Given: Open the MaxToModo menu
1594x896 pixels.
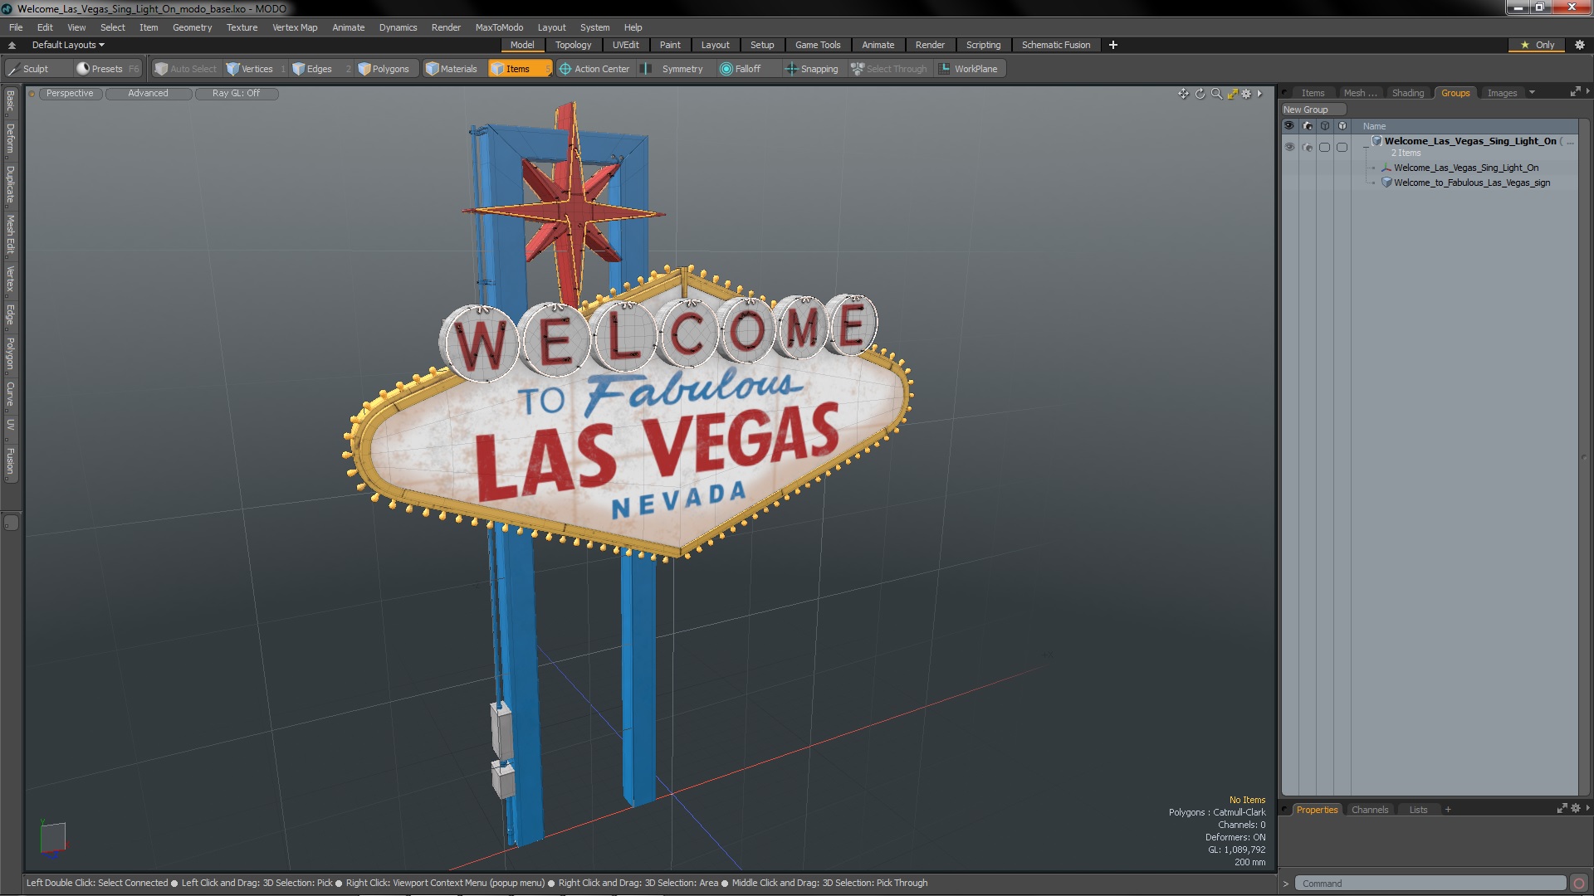Looking at the screenshot, I should click(499, 27).
